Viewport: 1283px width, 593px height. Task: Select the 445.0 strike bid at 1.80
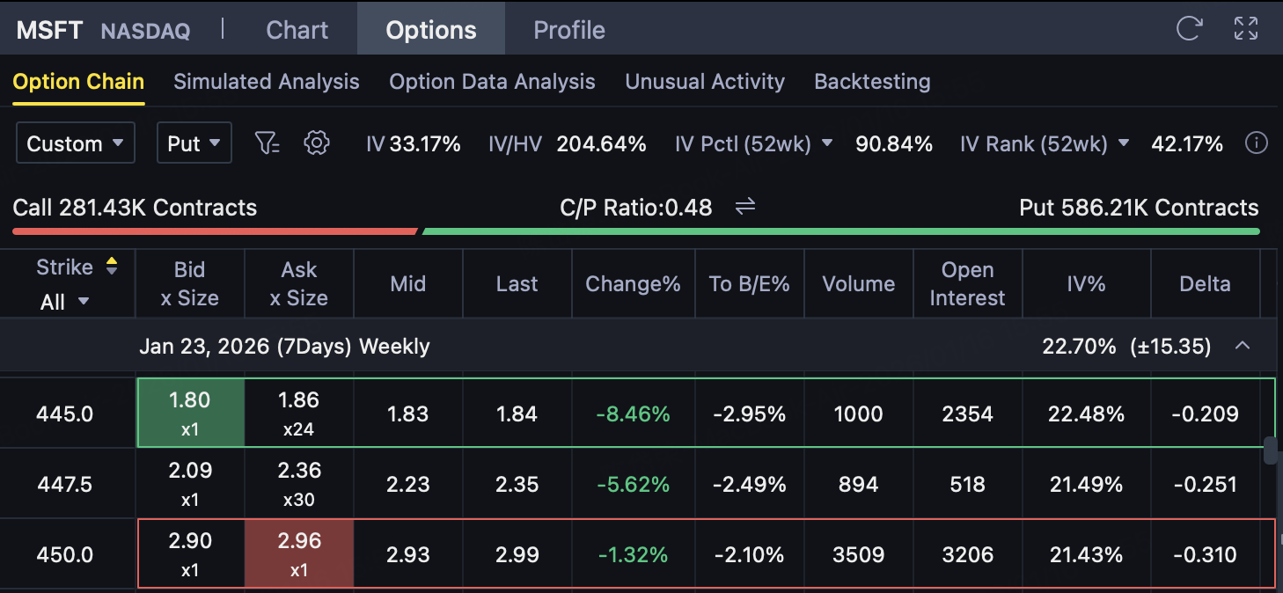pyautogui.click(x=190, y=413)
